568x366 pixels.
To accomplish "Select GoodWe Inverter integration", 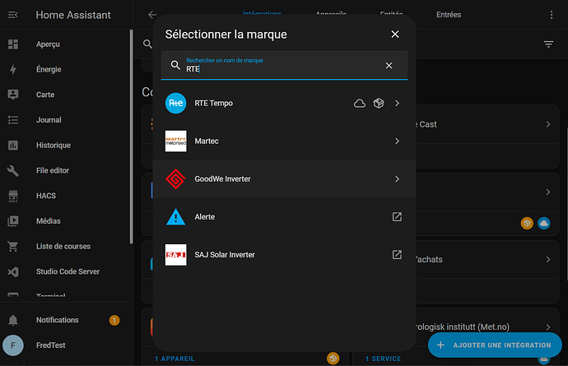I will [284, 178].
